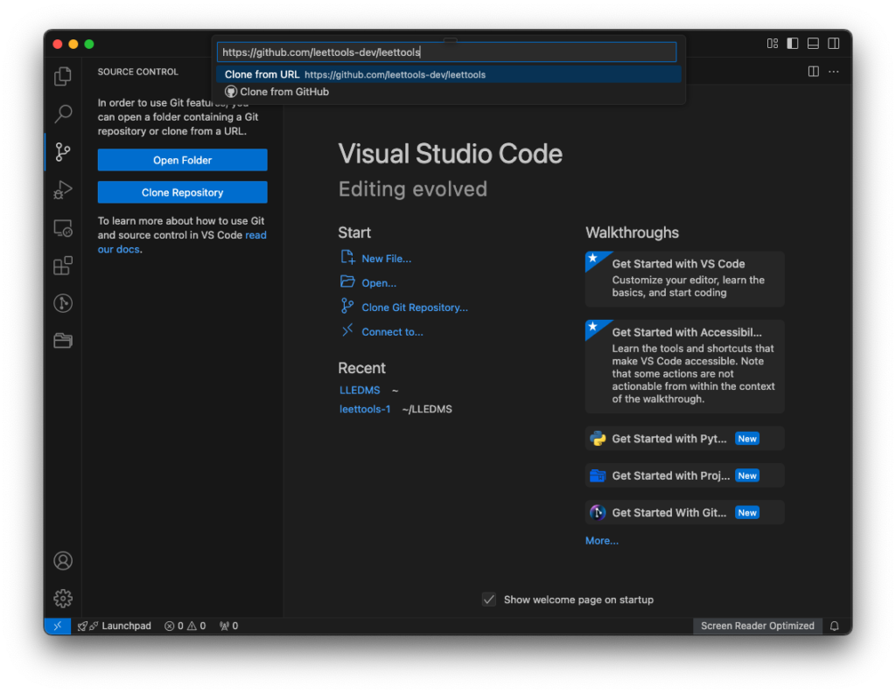Open the Get Started with Python walkthrough
The height and width of the screenshot is (693, 896).
coord(684,439)
